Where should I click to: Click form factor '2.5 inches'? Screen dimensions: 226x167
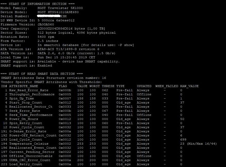point(48,41)
